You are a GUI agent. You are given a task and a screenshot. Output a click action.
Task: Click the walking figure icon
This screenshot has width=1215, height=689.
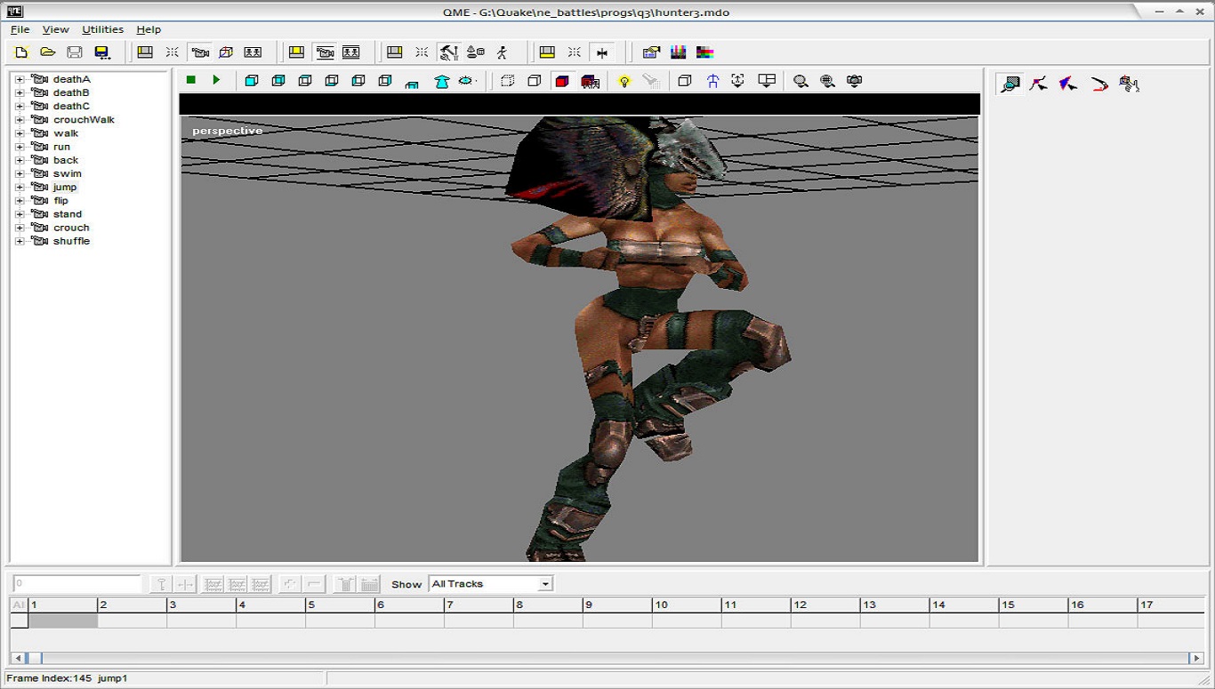pyautogui.click(x=503, y=52)
